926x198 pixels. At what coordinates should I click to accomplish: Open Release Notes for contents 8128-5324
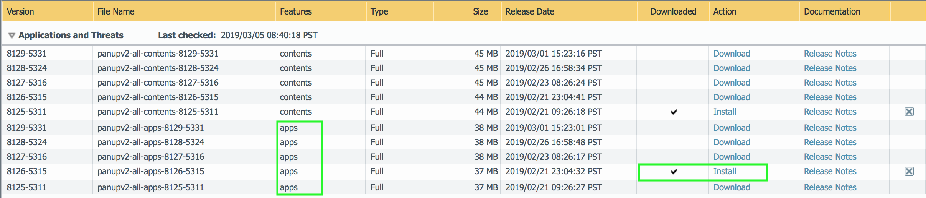tap(830, 68)
